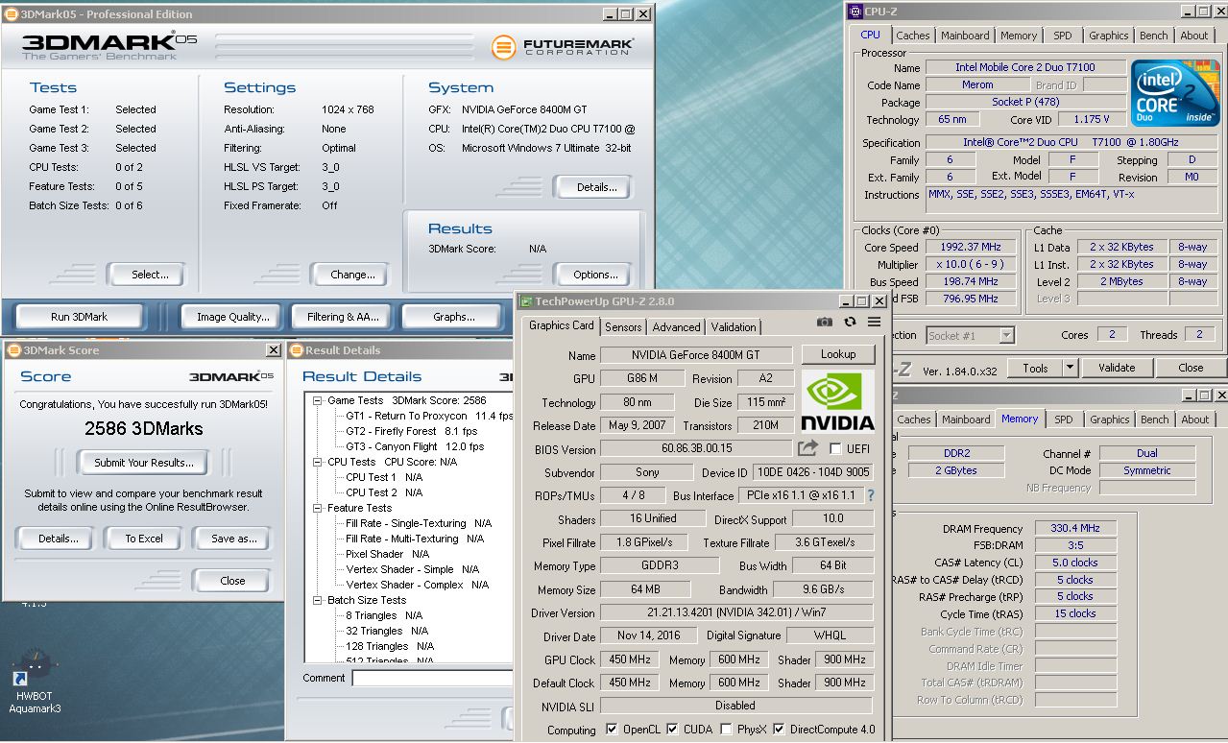
Task: Switch to the Sensors tab in GPU-Z
Action: tap(623, 327)
